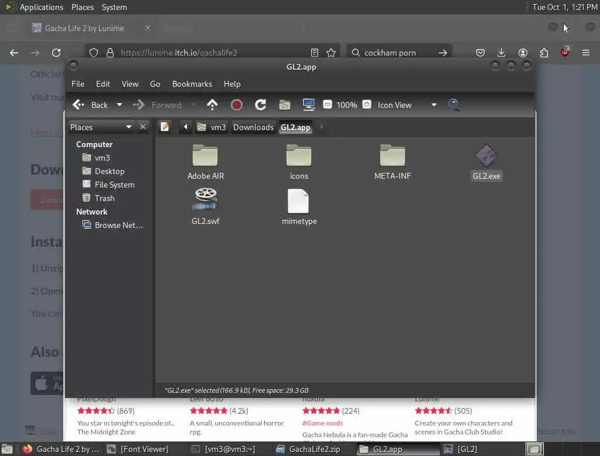Navigate to vm3 in the path bar
Screen dimensions: 600x456
pos(212,127)
